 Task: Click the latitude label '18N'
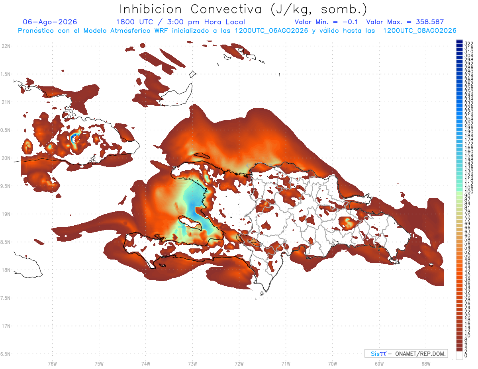6,270
